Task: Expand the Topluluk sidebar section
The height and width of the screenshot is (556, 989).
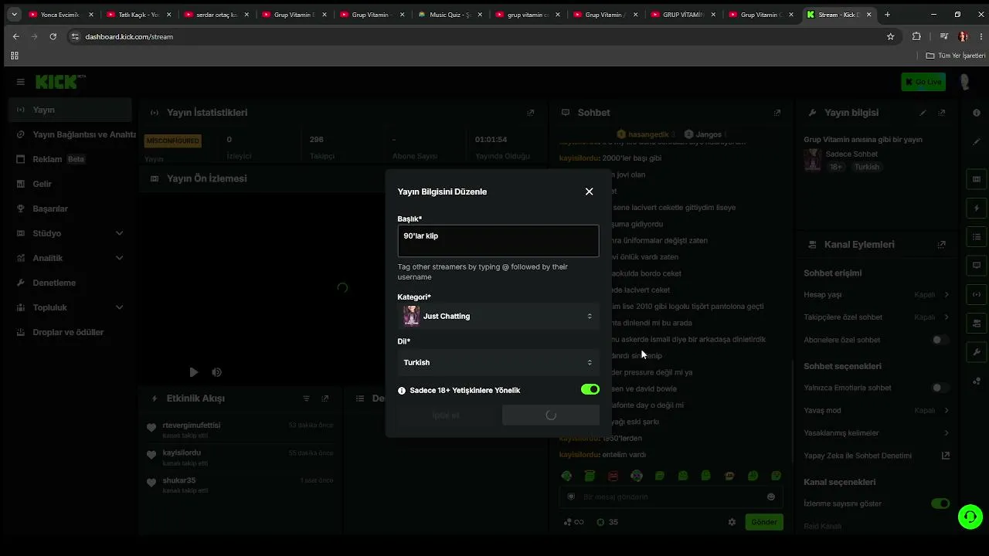Action: point(70,307)
